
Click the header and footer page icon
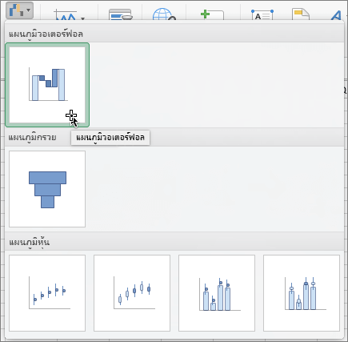(x=301, y=14)
